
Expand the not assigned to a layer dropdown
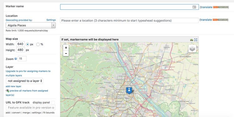[x=24, y=81]
